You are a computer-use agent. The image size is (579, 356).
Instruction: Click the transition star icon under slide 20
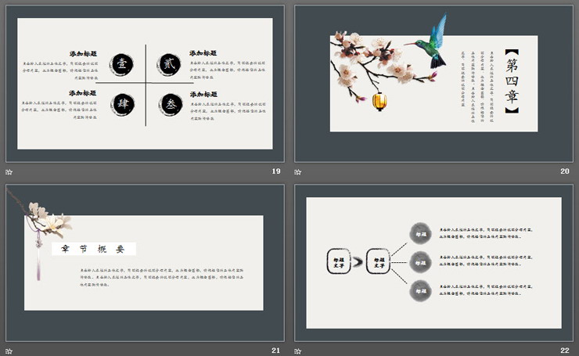point(297,171)
